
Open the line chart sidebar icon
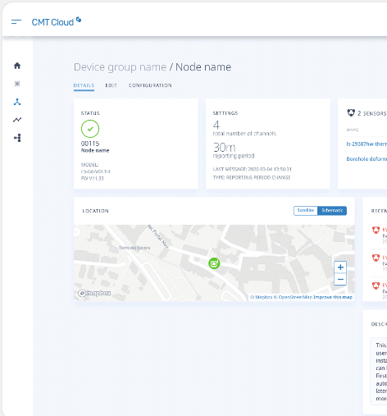click(x=17, y=120)
